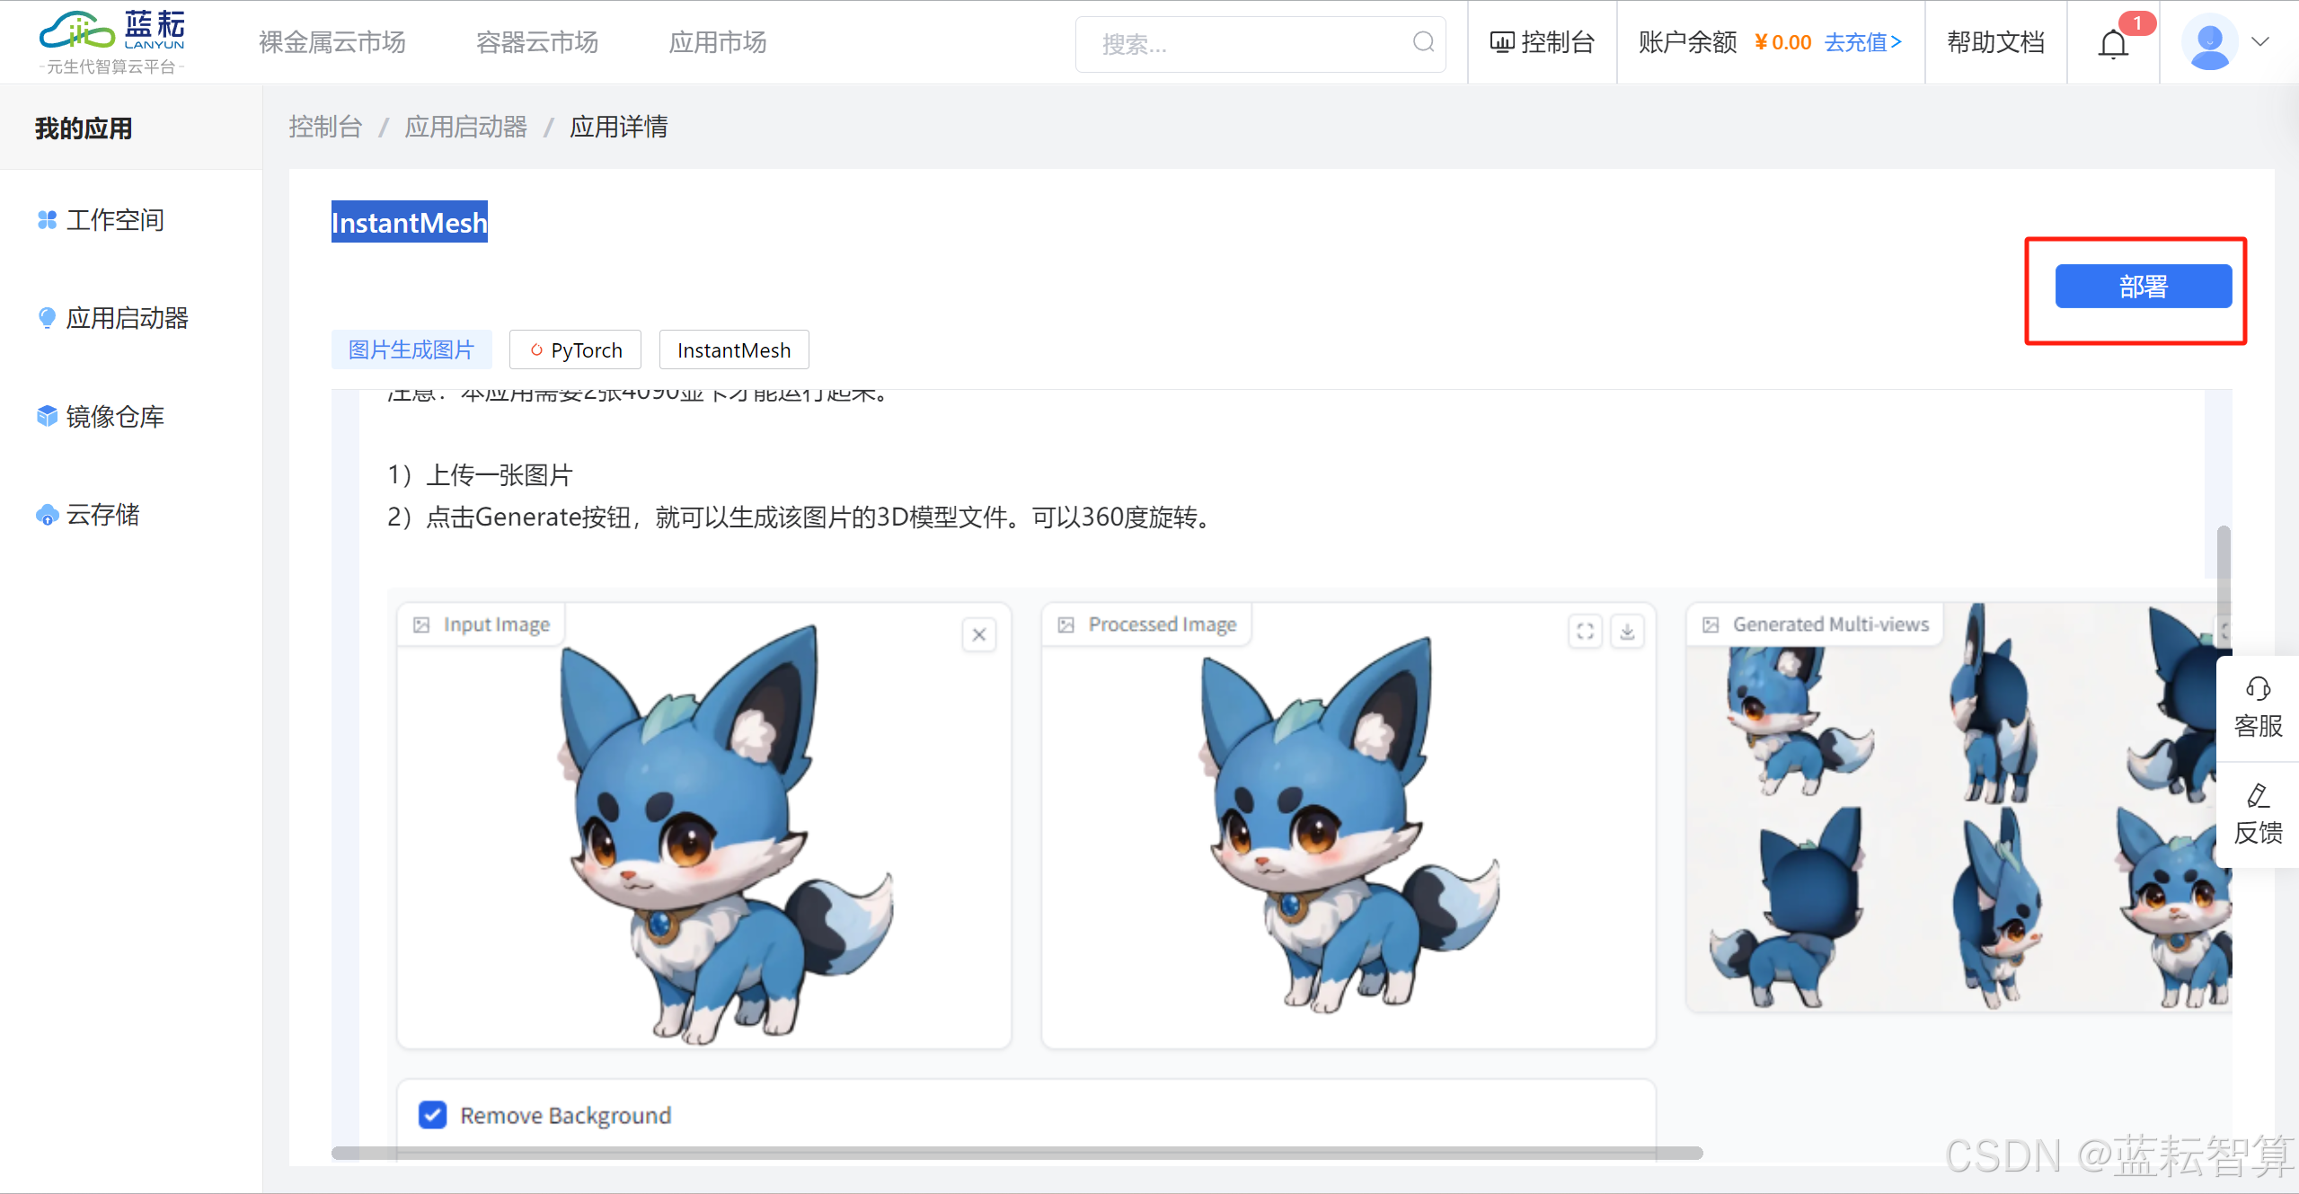Click the user avatar icon

[2209, 42]
